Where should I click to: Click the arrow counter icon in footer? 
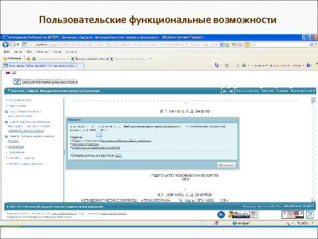310,215
